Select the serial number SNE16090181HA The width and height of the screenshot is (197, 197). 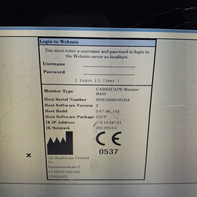[112, 100]
